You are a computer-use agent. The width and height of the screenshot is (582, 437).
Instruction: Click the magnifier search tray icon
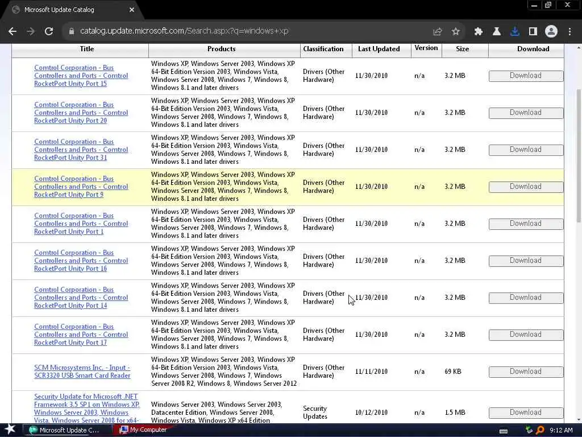(540, 430)
